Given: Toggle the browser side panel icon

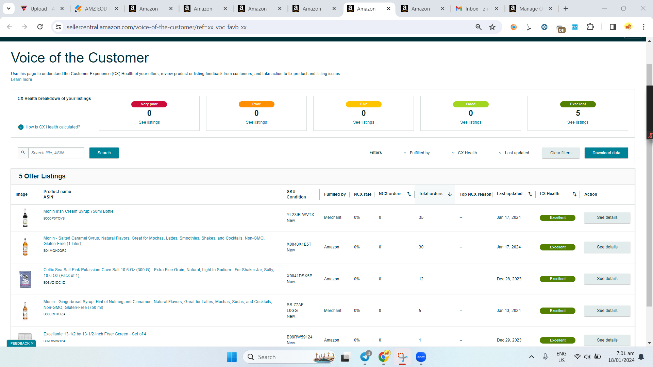Looking at the screenshot, I should tap(613, 27).
